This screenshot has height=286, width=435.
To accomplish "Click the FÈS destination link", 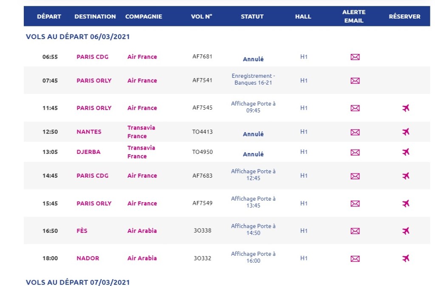I will click(82, 231).
